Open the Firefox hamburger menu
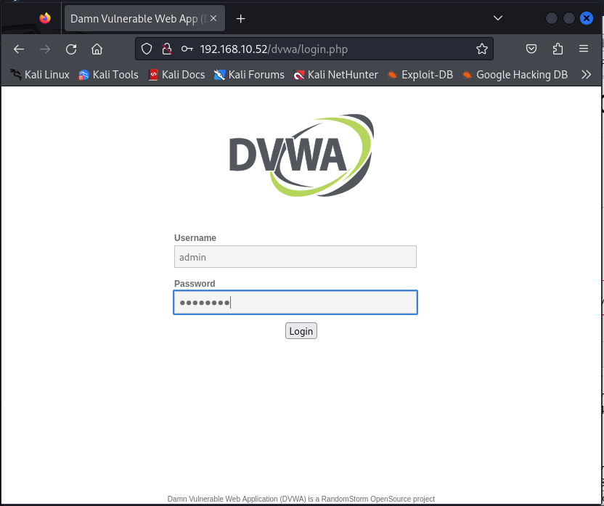Image resolution: width=604 pixels, height=506 pixels. point(584,49)
